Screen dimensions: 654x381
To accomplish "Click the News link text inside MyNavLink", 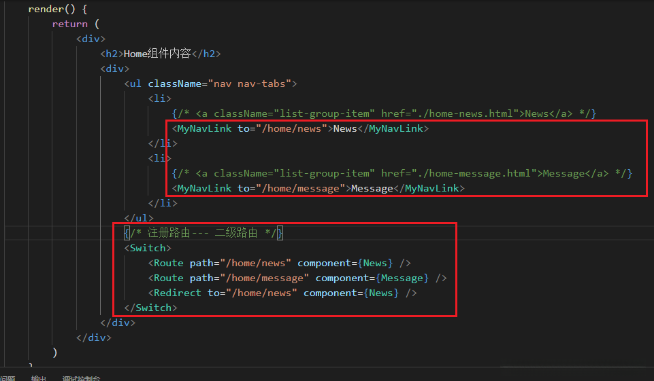I will pos(345,128).
